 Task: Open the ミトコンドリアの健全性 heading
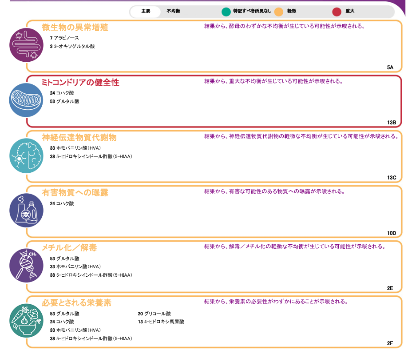80,83
